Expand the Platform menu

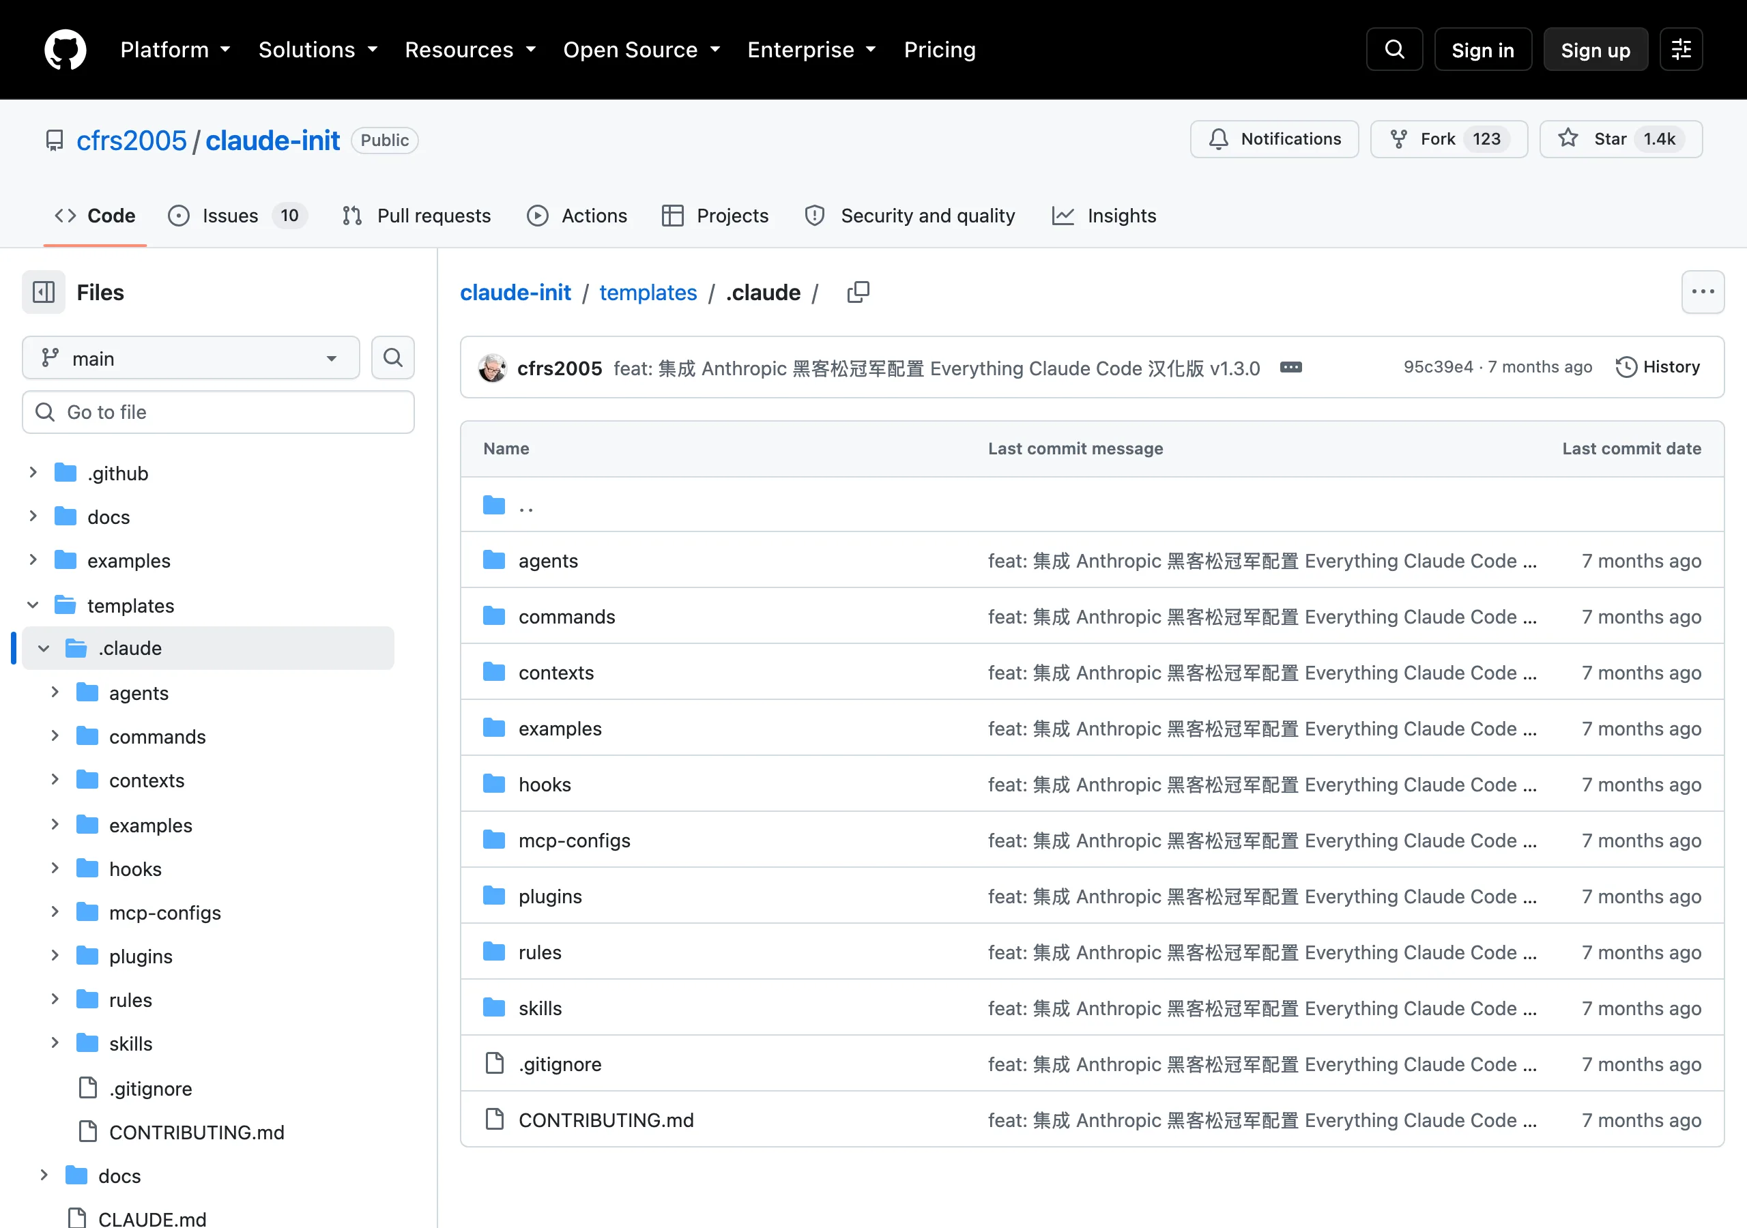pos(175,50)
